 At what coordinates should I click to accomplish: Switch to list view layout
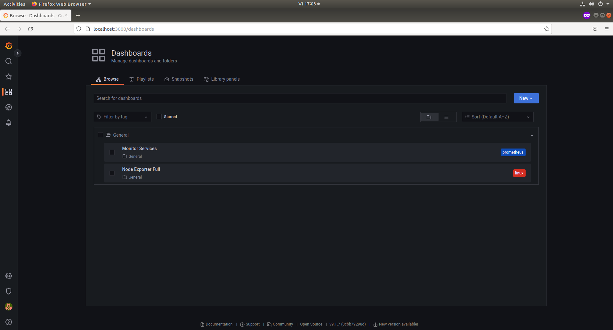[x=447, y=117]
